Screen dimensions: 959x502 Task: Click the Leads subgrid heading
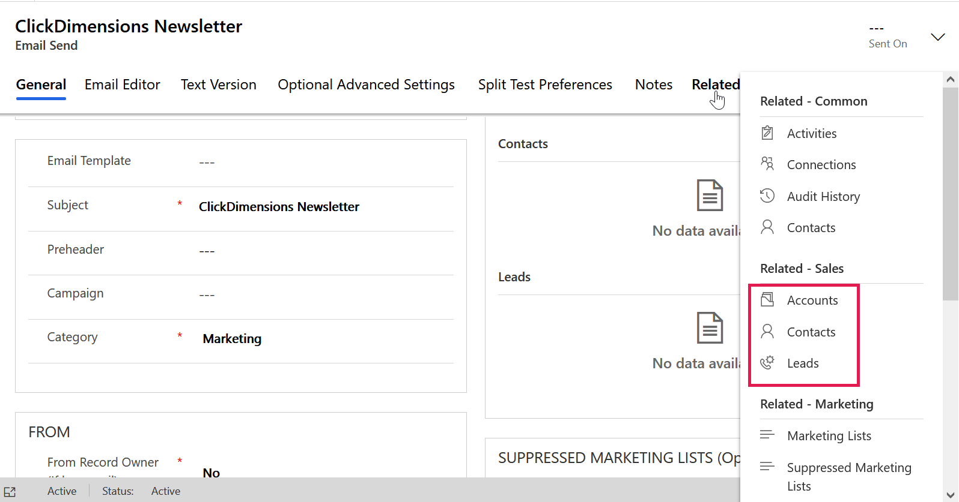[x=514, y=276]
